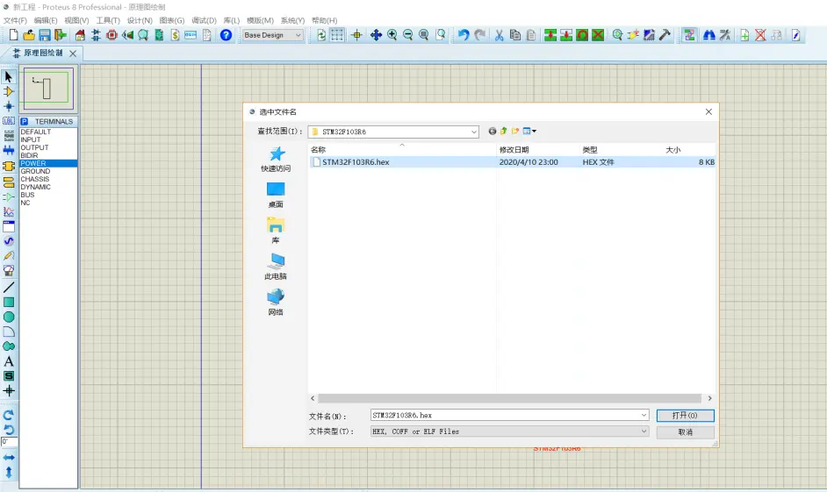This screenshot has height=492, width=827.
Task: Open the PCB Layout chip icon
Action: [111, 35]
